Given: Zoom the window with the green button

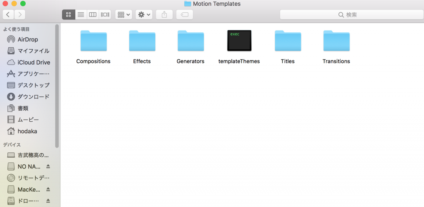Looking at the screenshot, I should 23,4.
